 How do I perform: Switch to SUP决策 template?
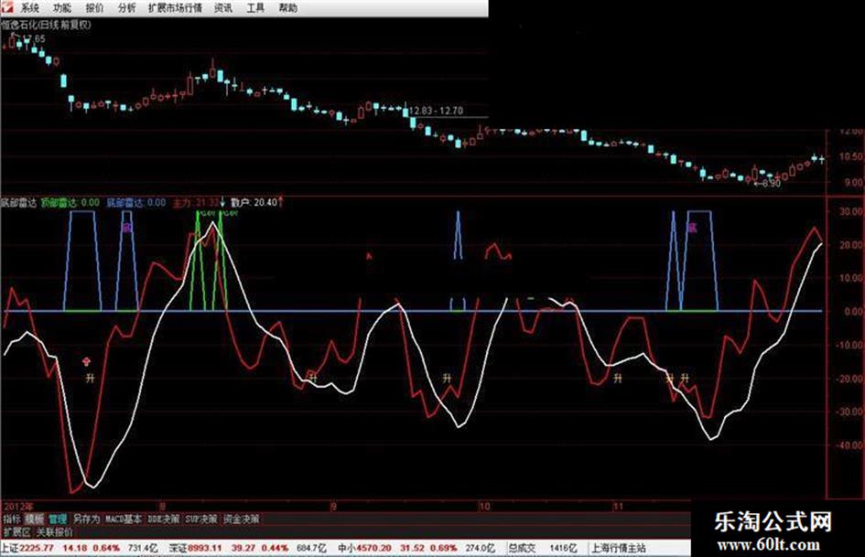point(200,519)
